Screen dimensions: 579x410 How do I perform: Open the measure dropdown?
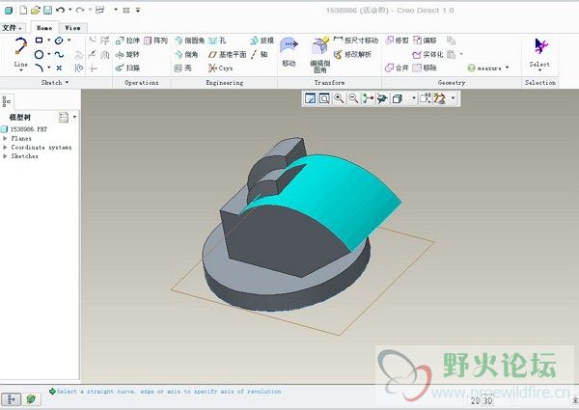(x=507, y=68)
